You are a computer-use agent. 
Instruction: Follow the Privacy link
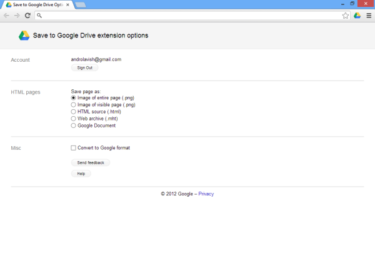[x=206, y=194]
